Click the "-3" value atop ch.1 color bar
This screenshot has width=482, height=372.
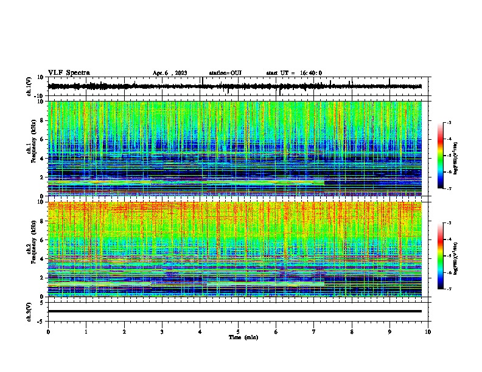(x=449, y=122)
